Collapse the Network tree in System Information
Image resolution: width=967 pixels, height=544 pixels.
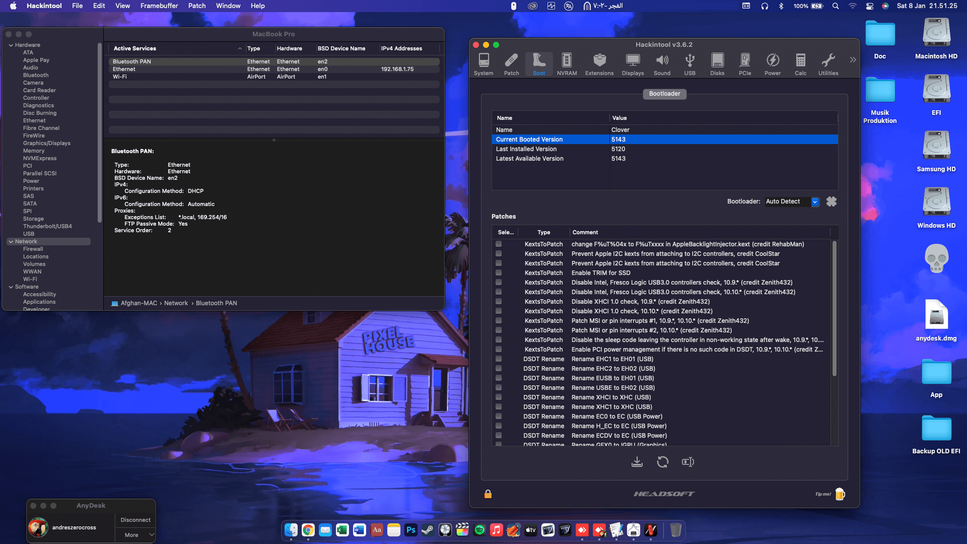(11, 241)
